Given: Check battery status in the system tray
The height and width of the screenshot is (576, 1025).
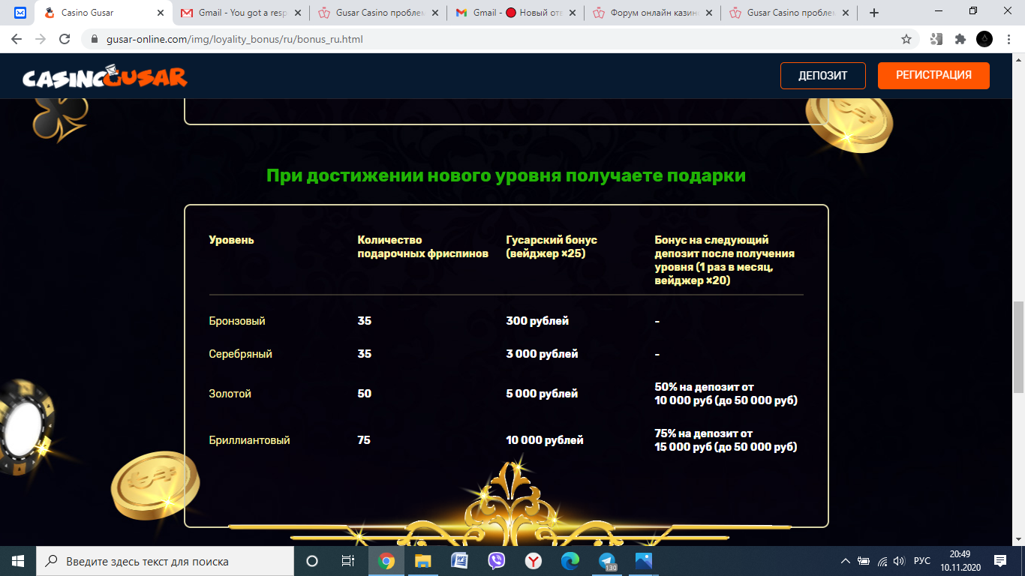Looking at the screenshot, I should point(864,561).
